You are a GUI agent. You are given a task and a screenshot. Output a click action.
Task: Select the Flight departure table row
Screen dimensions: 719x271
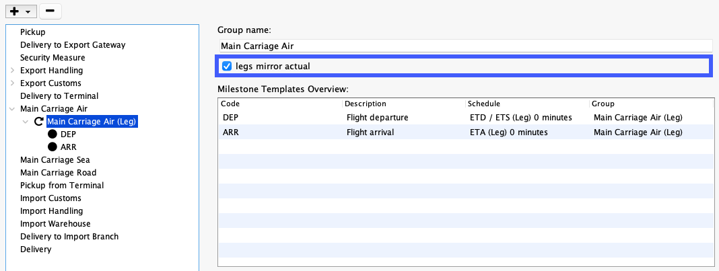(466, 118)
